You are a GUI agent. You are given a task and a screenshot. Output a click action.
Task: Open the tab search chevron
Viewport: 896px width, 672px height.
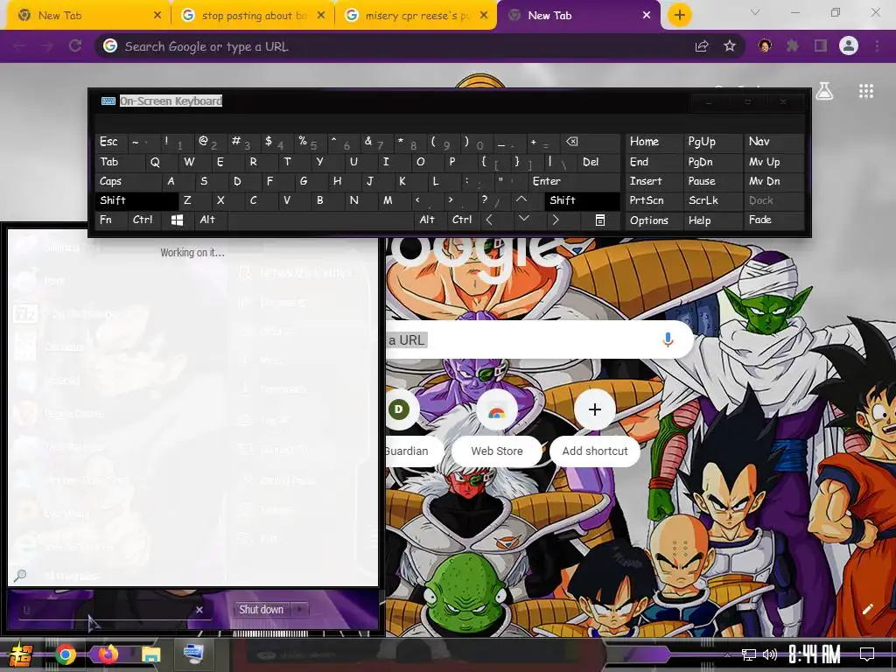tap(755, 12)
